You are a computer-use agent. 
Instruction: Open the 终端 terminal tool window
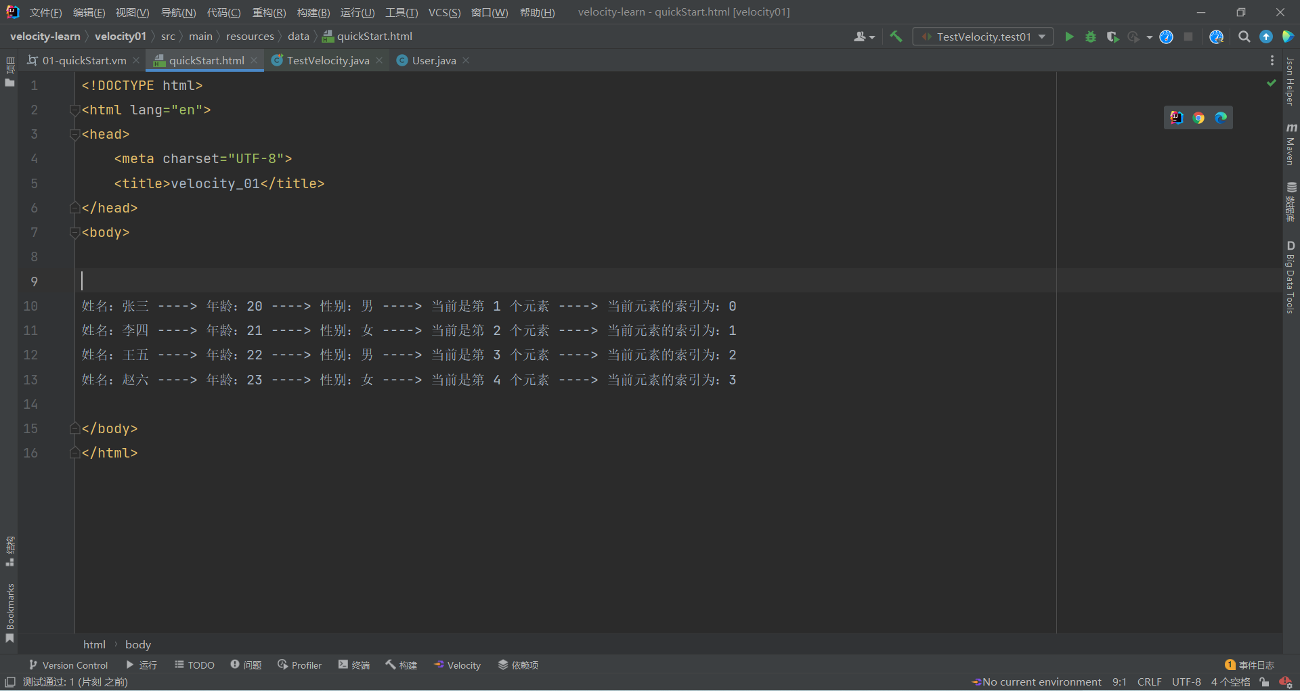pyautogui.click(x=354, y=665)
